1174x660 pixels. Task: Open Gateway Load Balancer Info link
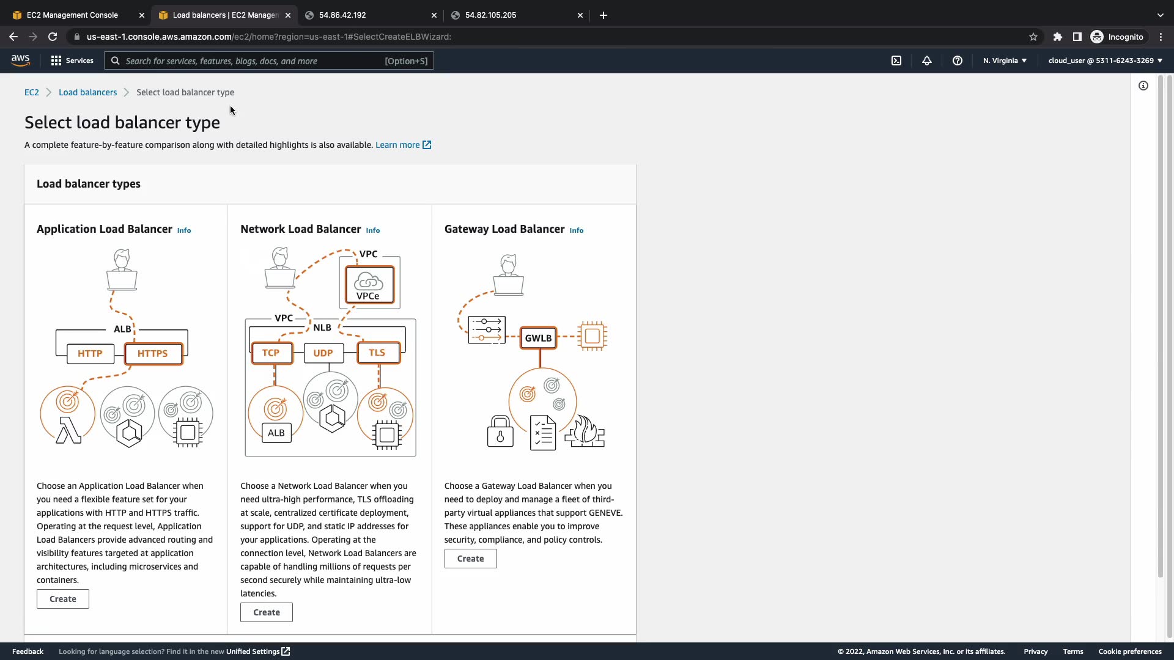[577, 230]
